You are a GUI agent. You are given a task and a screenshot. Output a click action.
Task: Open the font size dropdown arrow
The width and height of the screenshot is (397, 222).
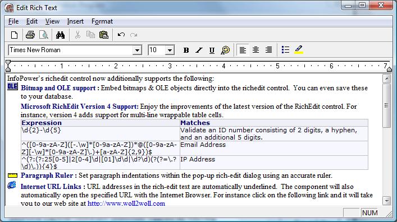coord(170,50)
